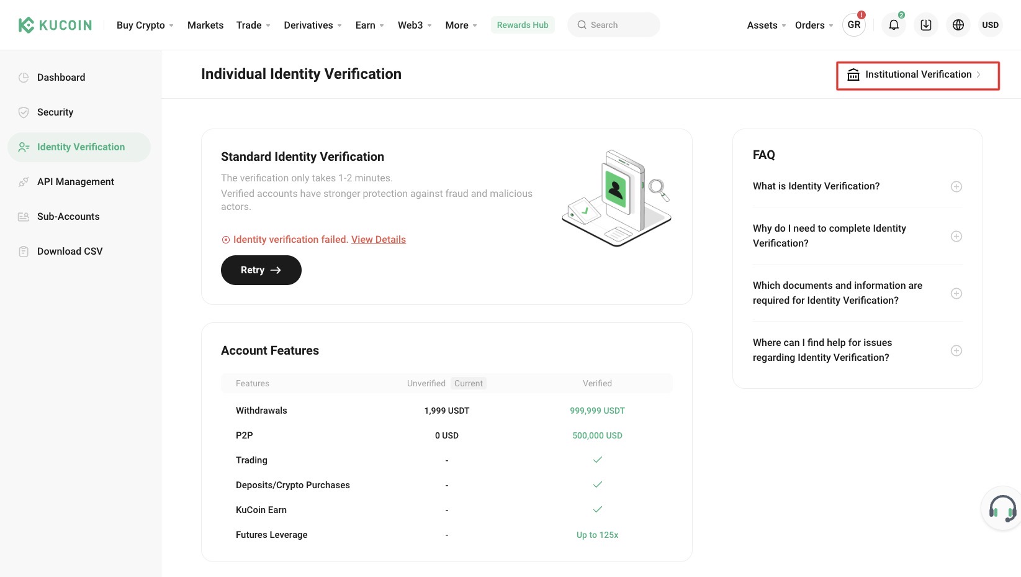The width and height of the screenshot is (1021, 577).
Task: Select the Security sidebar item
Action: 55,112
